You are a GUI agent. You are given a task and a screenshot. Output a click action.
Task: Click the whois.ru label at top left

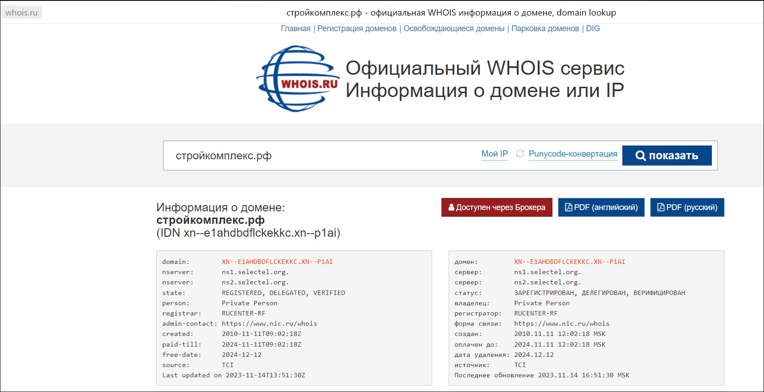pos(21,12)
